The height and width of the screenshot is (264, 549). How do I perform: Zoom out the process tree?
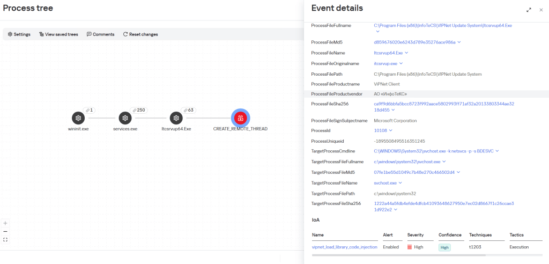(5, 231)
